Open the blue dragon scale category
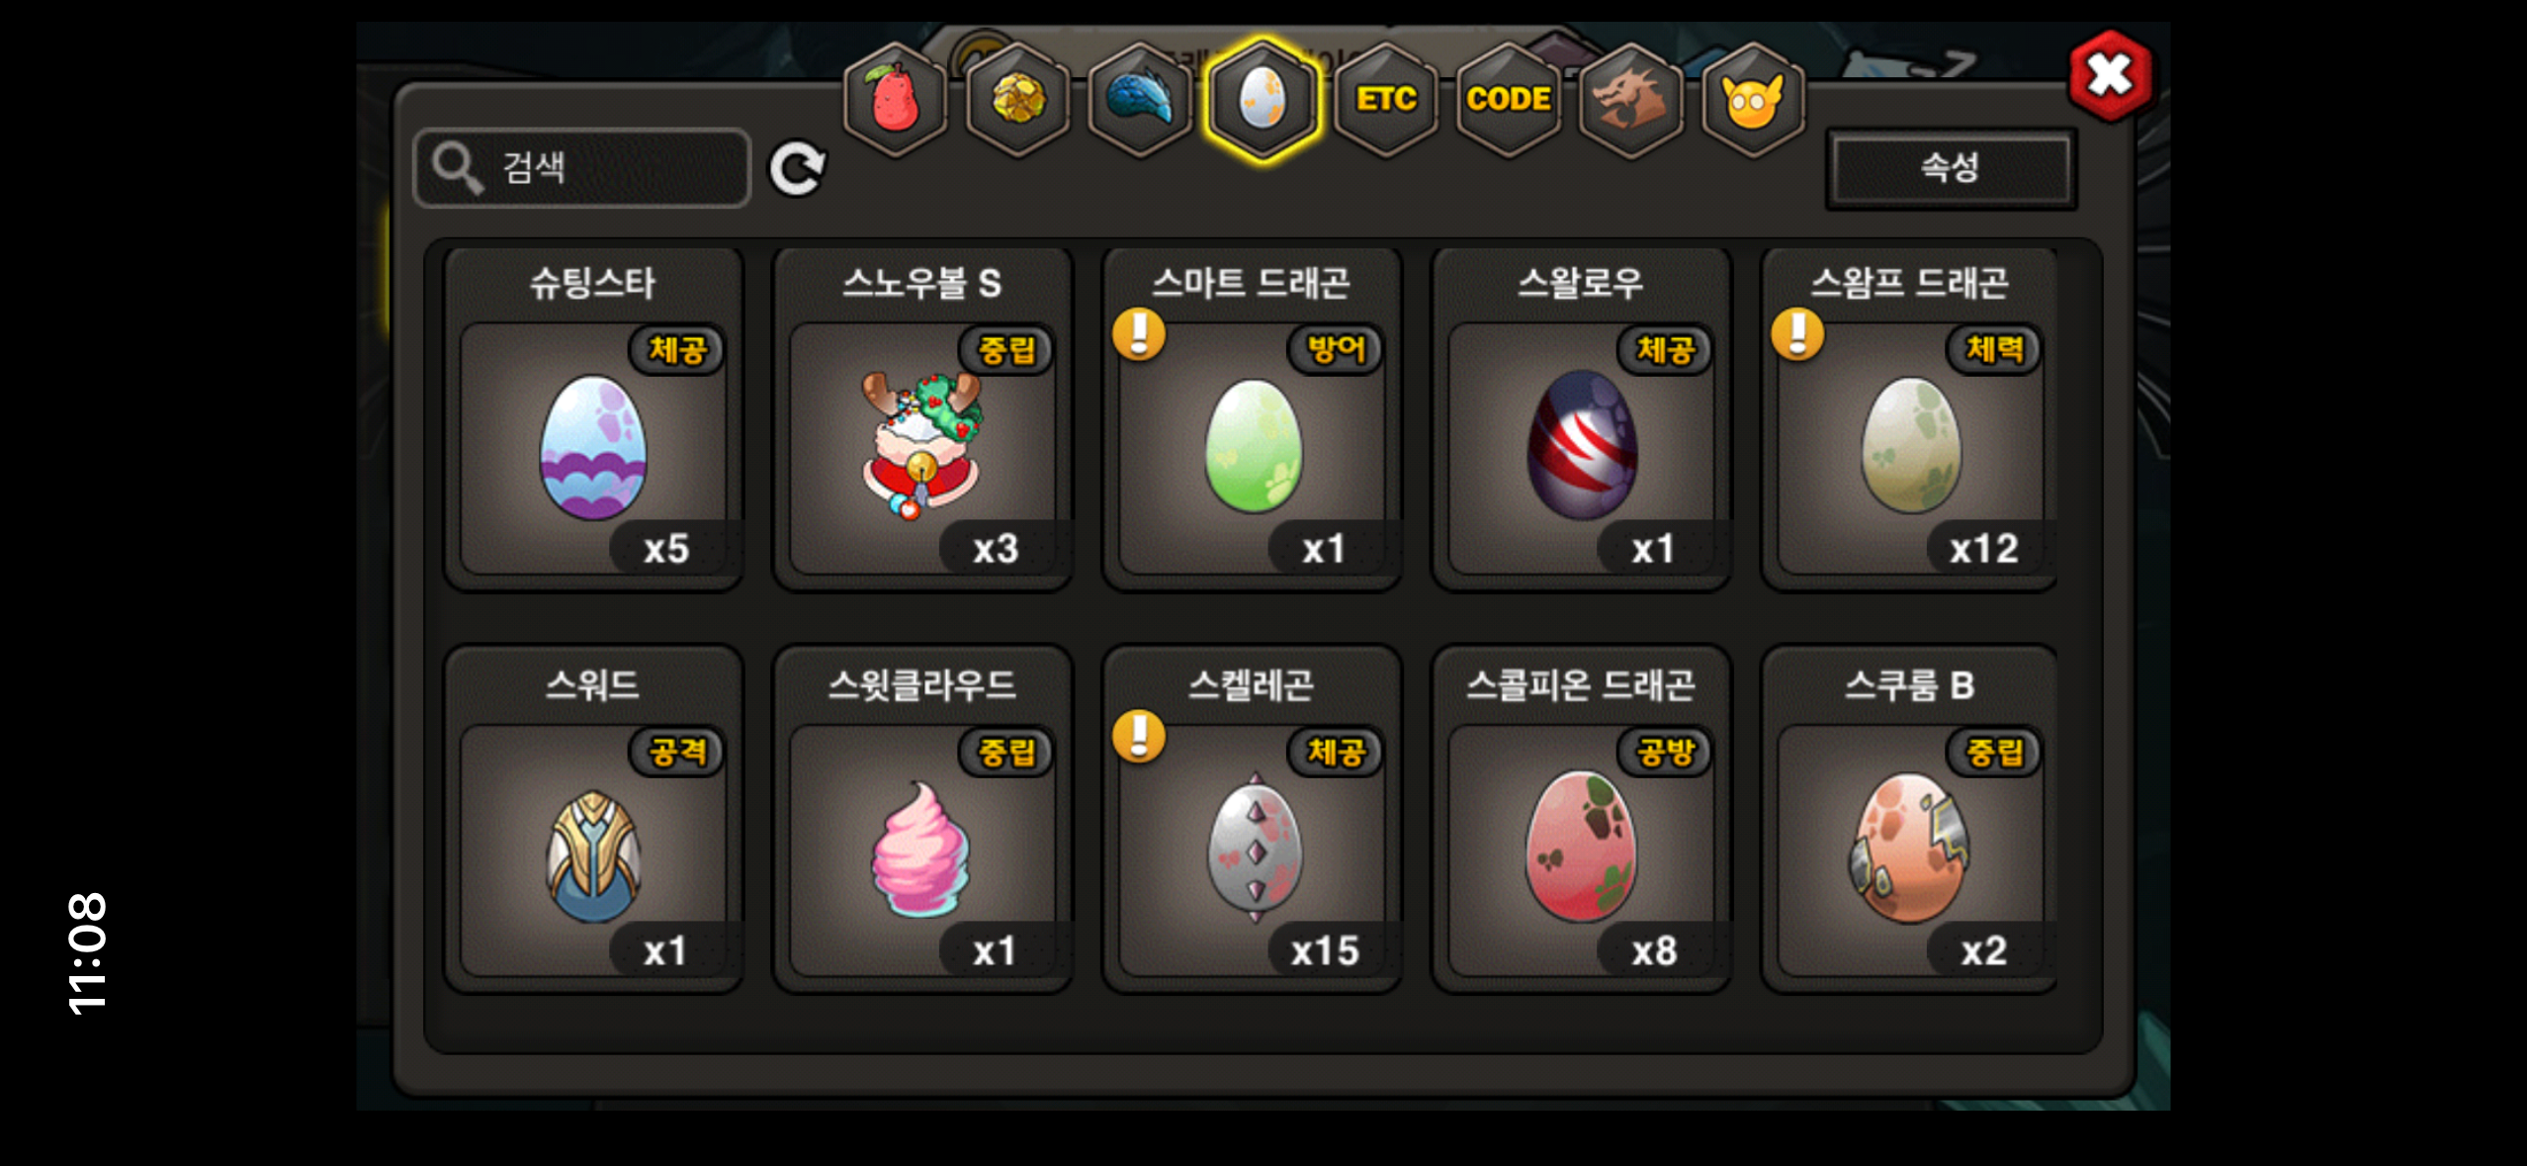The image size is (2527, 1166). pos(1140,100)
